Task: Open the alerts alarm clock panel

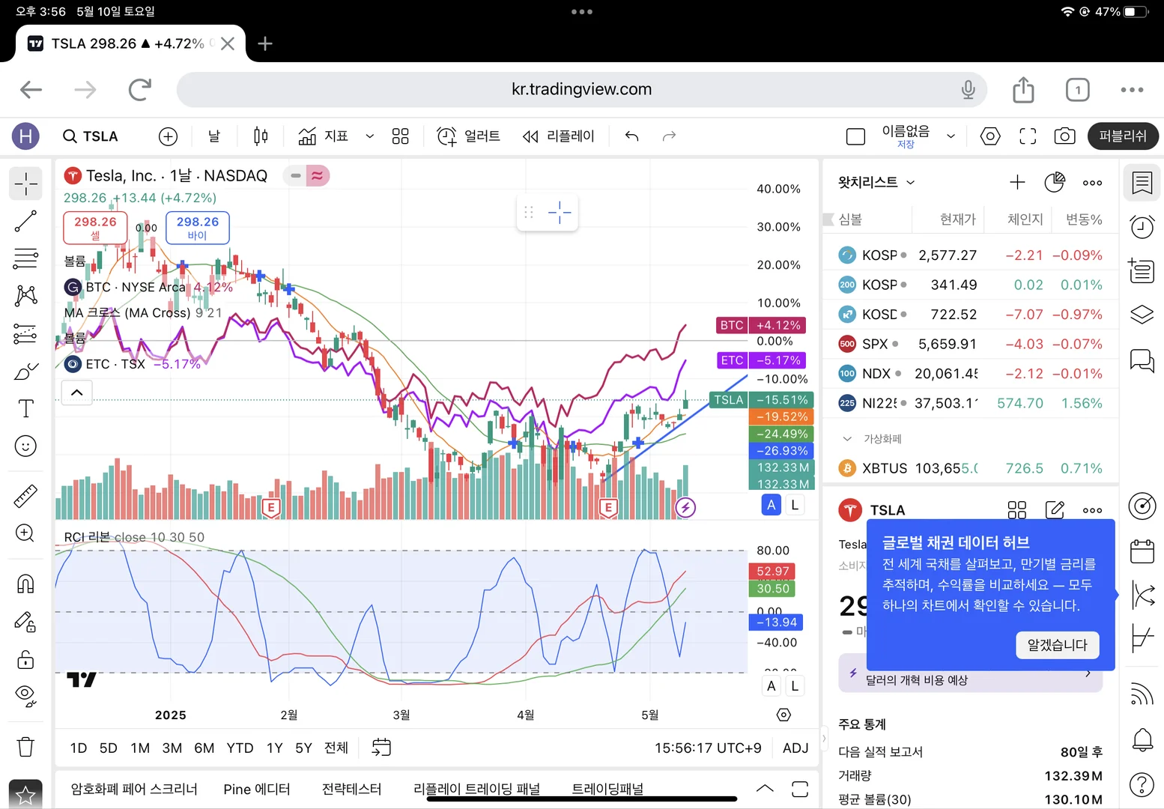Action: (x=1142, y=227)
